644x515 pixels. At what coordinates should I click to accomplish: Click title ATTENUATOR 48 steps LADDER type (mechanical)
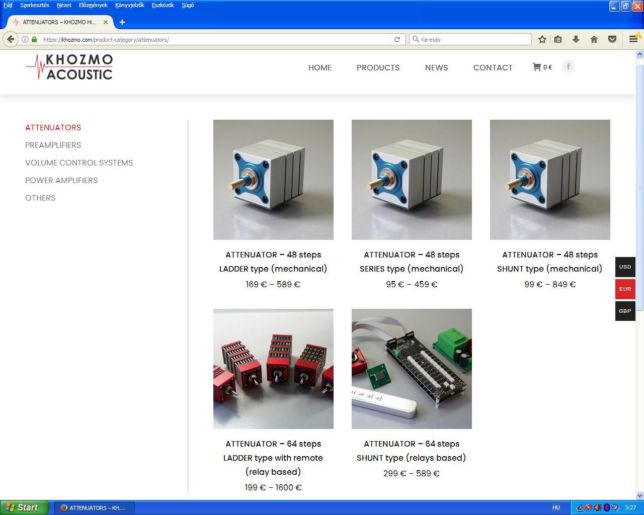pos(273,262)
